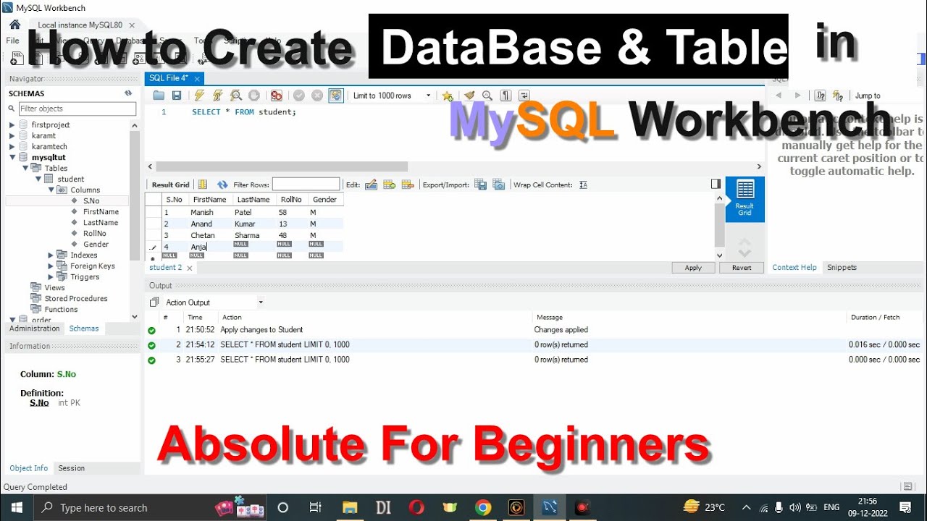
Task: Delete selected rows icon
Action: [407, 185]
